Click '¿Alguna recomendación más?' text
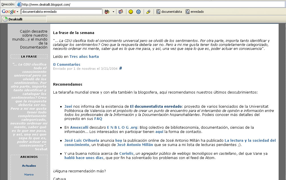The width and height of the screenshot is (286, 180). click(79, 171)
